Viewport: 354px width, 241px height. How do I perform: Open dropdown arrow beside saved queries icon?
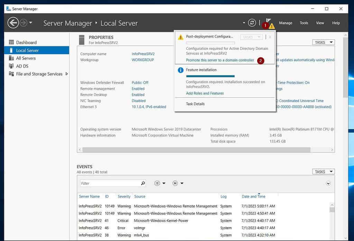click(x=182, y=183)
